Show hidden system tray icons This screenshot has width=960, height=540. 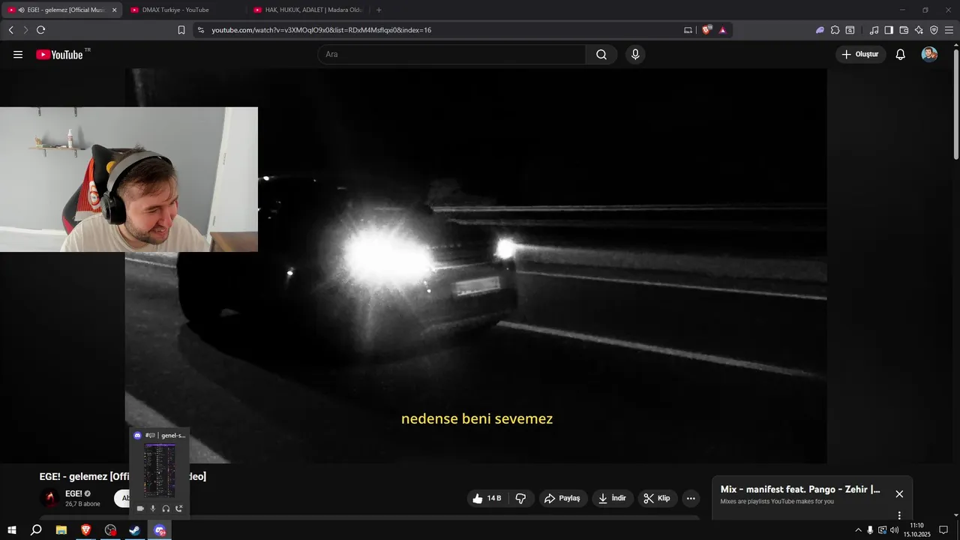(x=858, y=530)
